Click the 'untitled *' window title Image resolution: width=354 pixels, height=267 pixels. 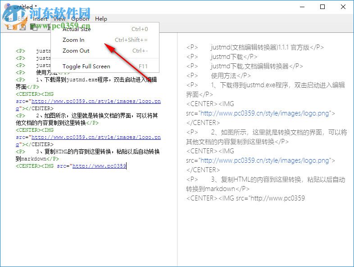(x=25, y=7)
